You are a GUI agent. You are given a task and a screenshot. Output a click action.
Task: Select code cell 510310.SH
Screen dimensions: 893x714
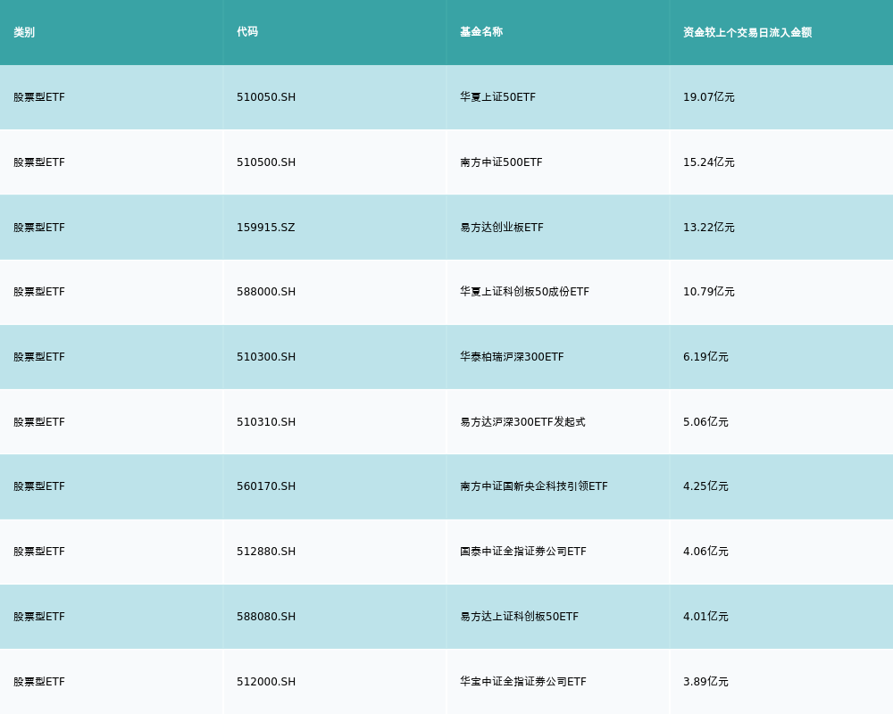point(266,422)
